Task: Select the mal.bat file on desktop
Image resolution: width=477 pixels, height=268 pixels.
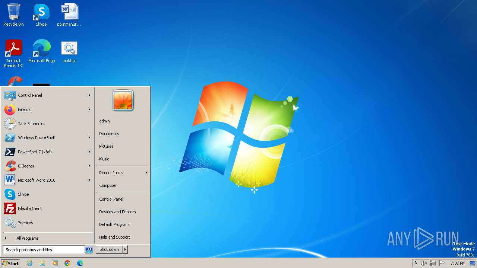Action: 69,51
